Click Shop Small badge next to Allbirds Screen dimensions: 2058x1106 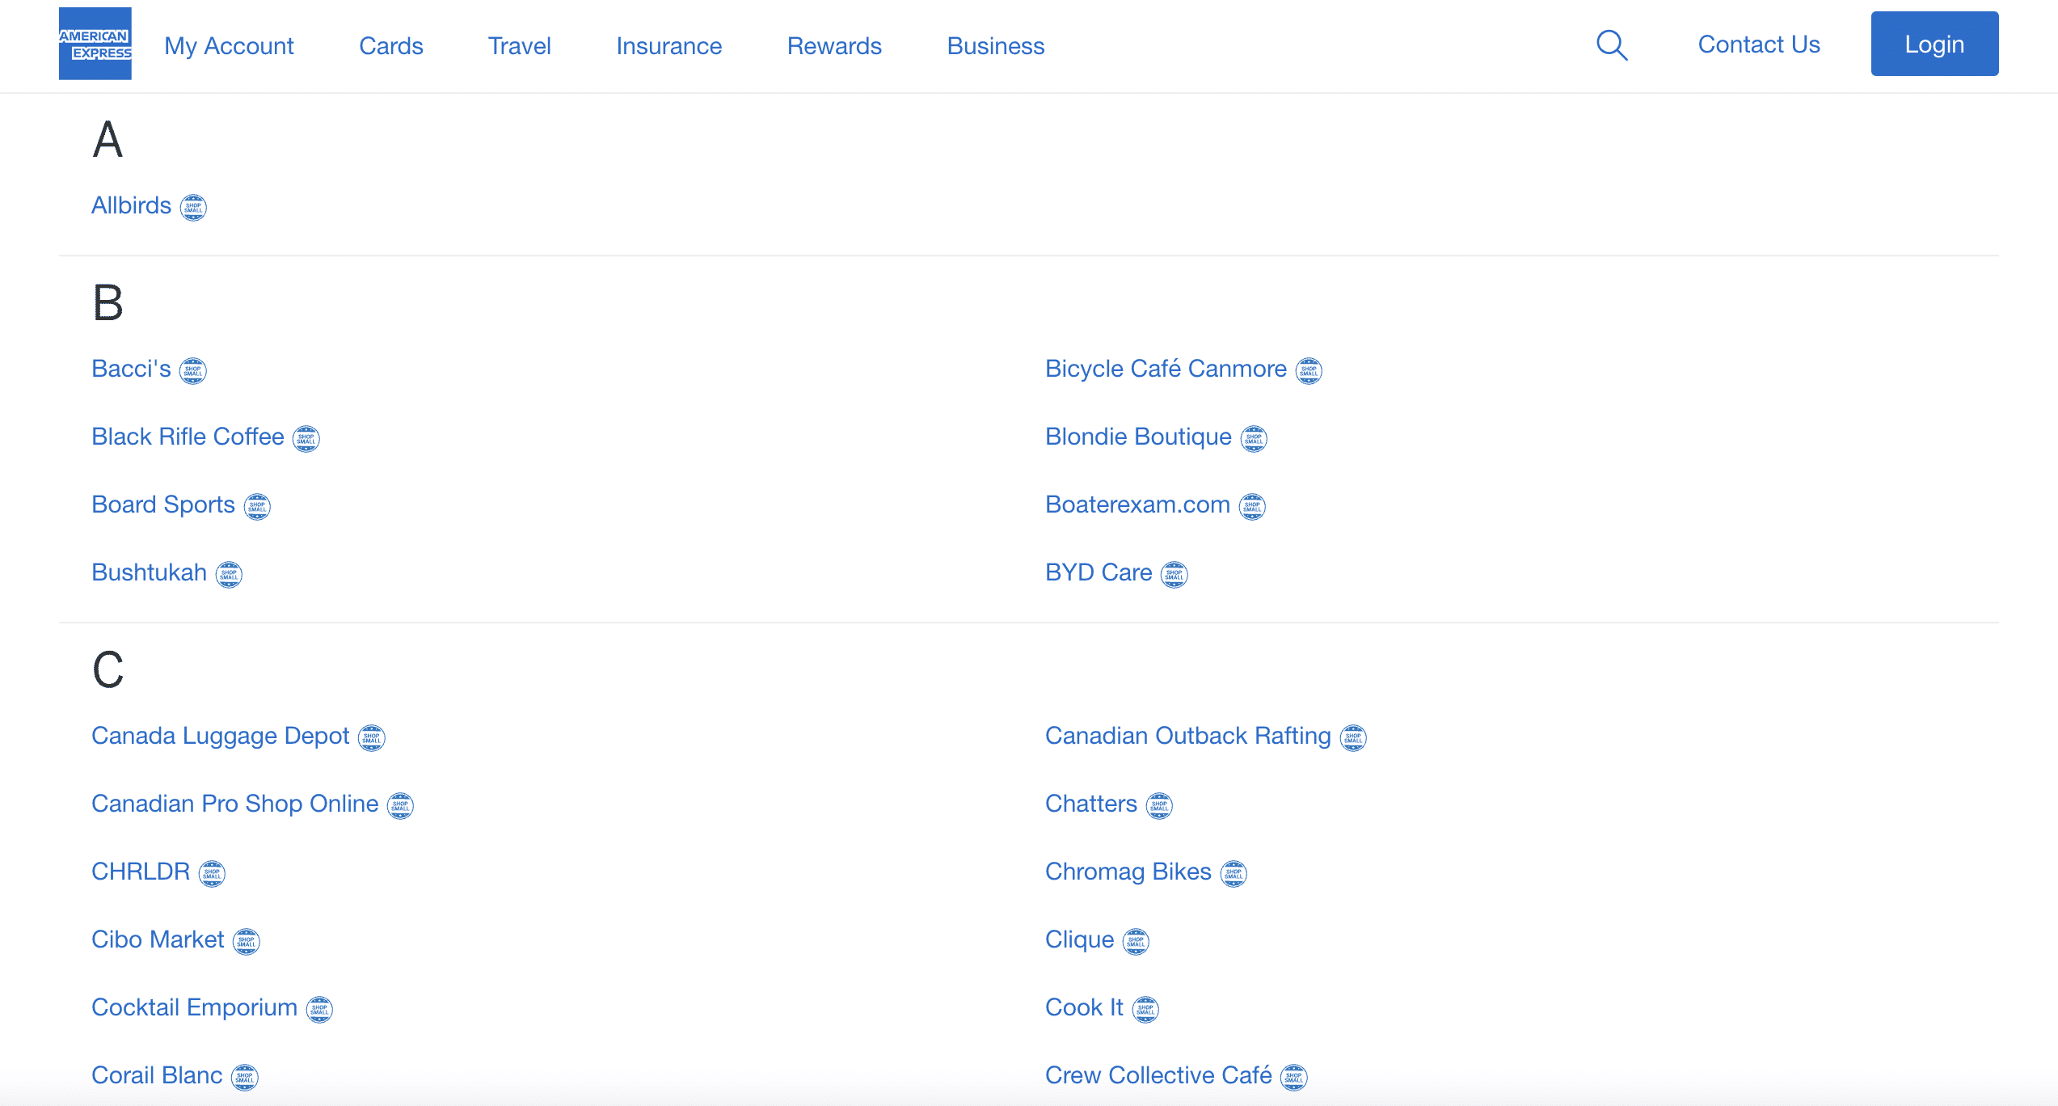click(193, 208)
